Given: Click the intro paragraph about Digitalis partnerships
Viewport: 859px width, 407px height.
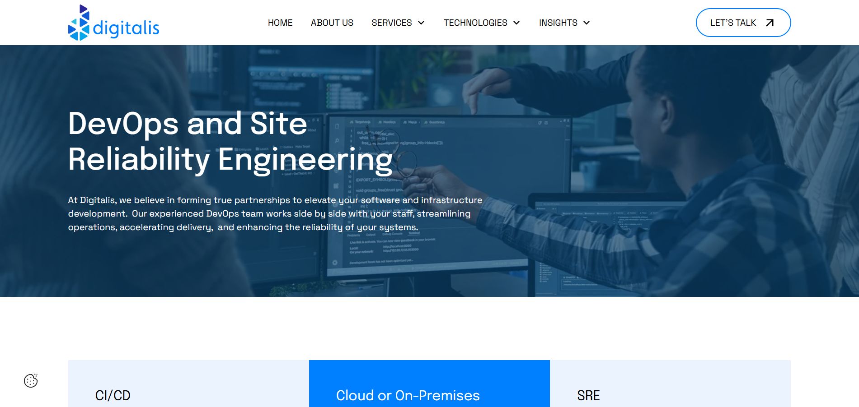Looking at the screenshot, I should 275,213.
